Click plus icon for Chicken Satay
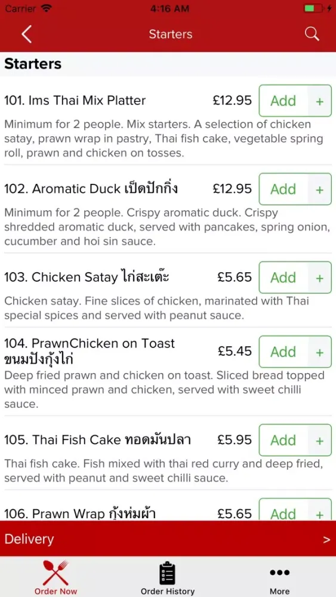This screenshot has height=597, width=336. click(x=320, y=278)
